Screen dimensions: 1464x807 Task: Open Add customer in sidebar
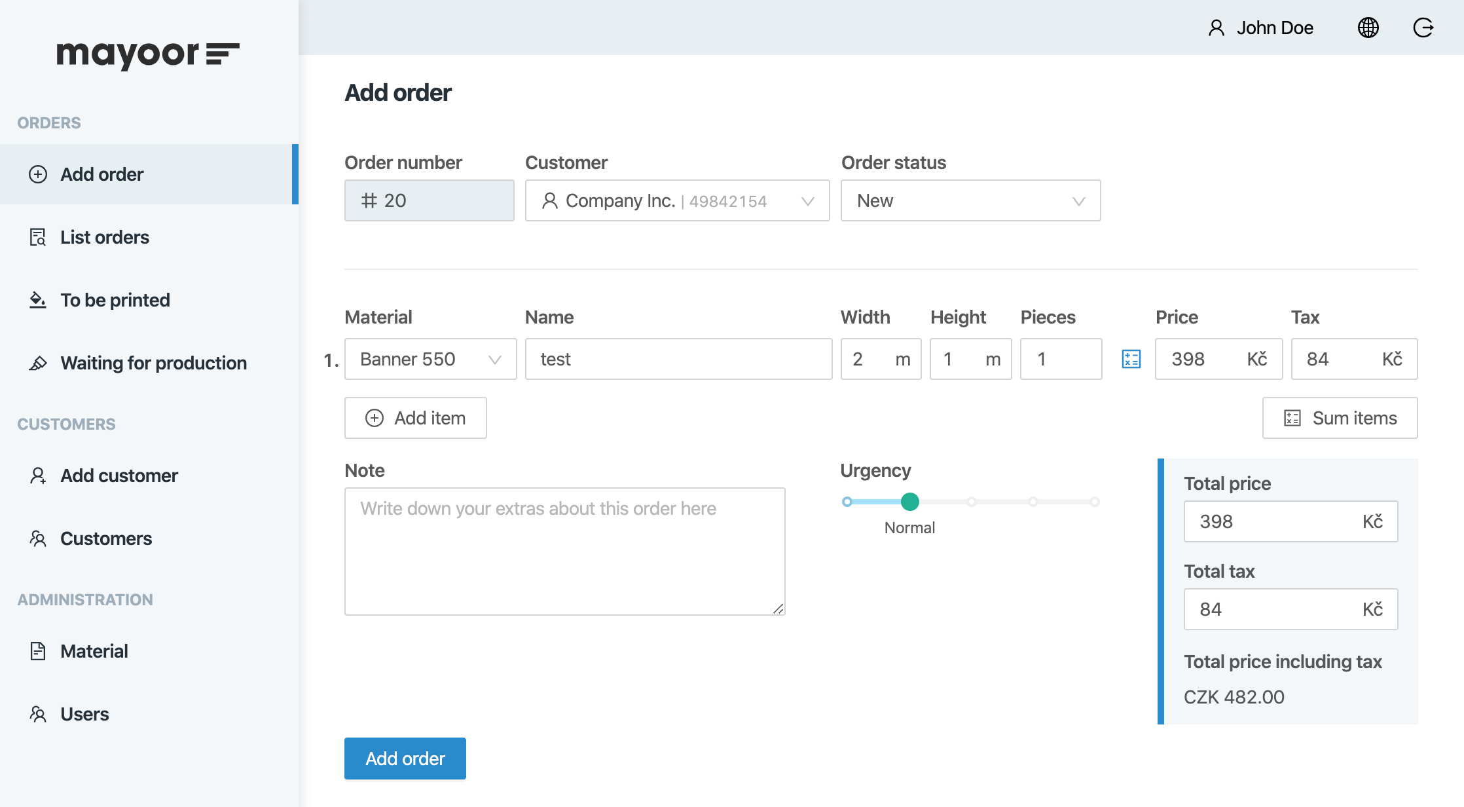click(119, 476)
